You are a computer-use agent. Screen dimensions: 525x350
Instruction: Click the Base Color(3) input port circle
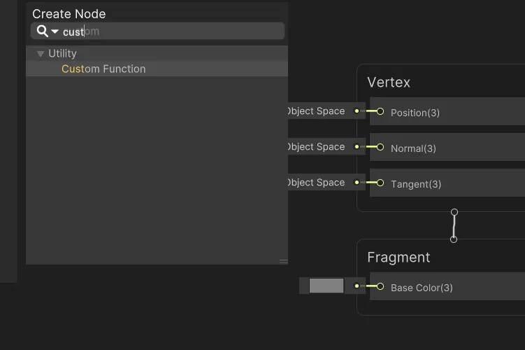(x=380, y=286)
